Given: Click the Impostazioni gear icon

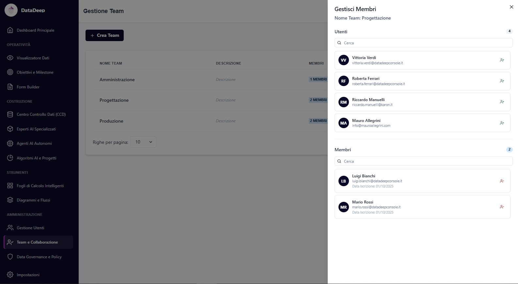Looking at the screenshot, I should 10,275.
